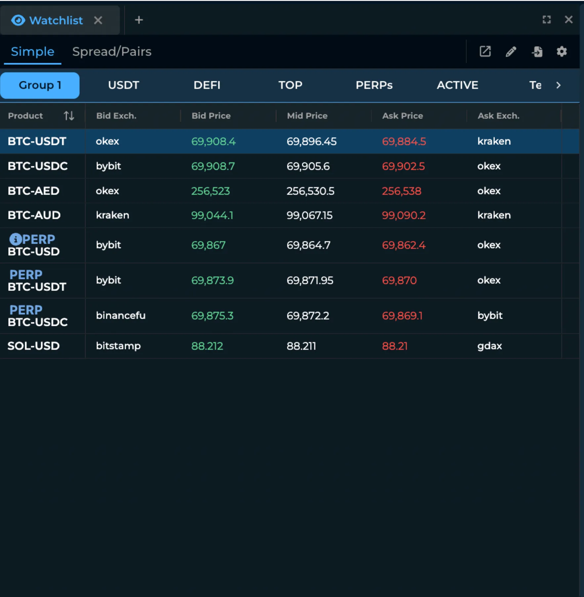Screen dimensions: 584x597
Task: Click bid price 69,875.3
Action: pyautogui.click(x=212, y=316)
